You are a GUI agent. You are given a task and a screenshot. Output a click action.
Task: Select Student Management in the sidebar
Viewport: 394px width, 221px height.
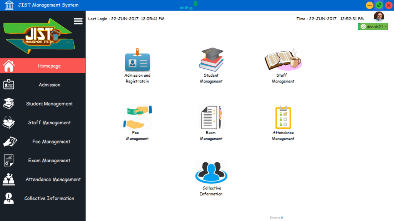click(49, 104)
